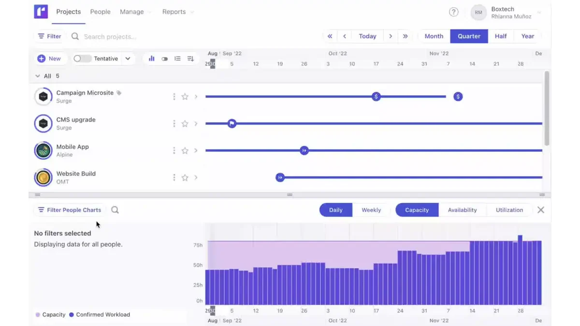The height and width of the screenshot is (326, 580).
Task: Click the Campaign Microsite project logo
Action: click(x=43, y=97)
